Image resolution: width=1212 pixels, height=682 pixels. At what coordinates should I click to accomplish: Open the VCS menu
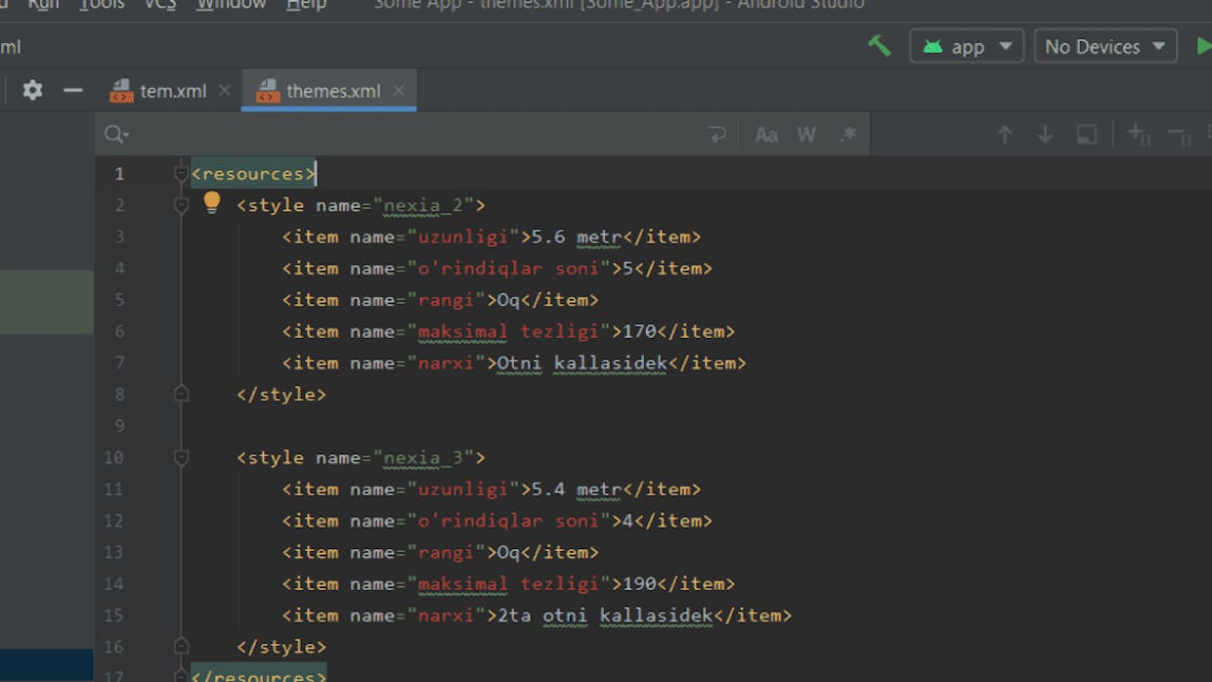pyautogui.click(x=160, y=5)
